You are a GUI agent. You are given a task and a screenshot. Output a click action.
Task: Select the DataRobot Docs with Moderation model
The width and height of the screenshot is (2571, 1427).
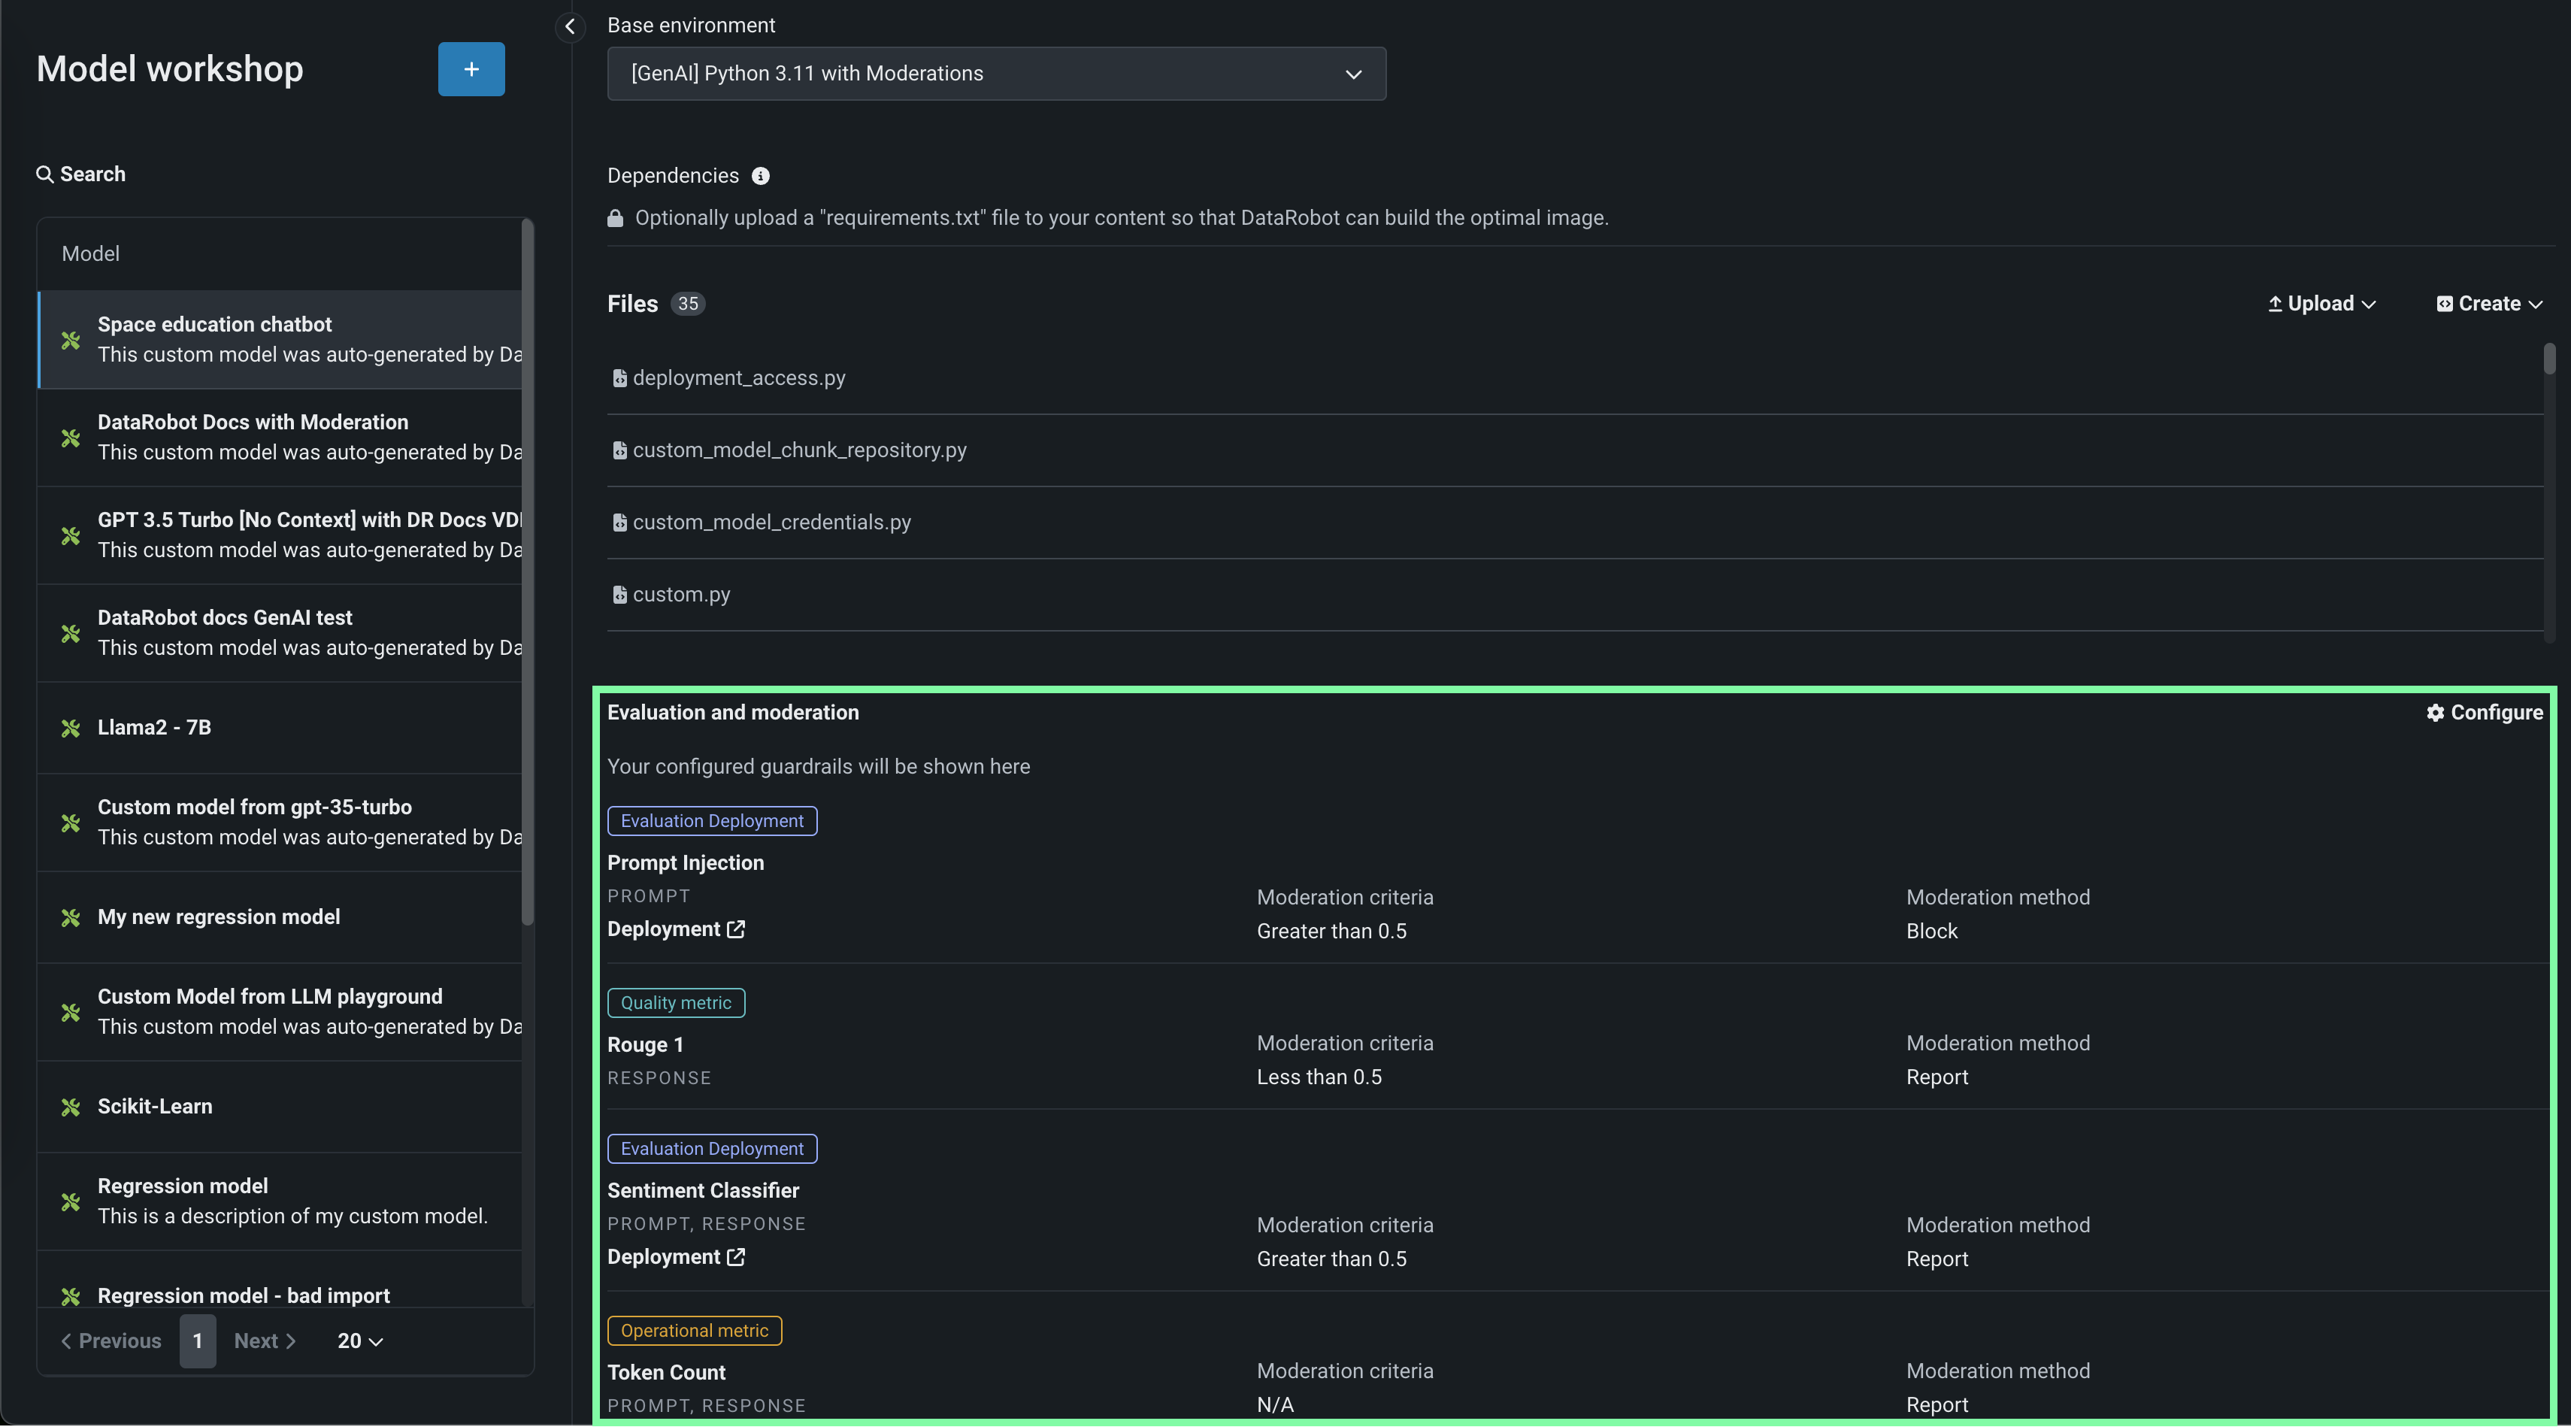(x=253, y=422)
